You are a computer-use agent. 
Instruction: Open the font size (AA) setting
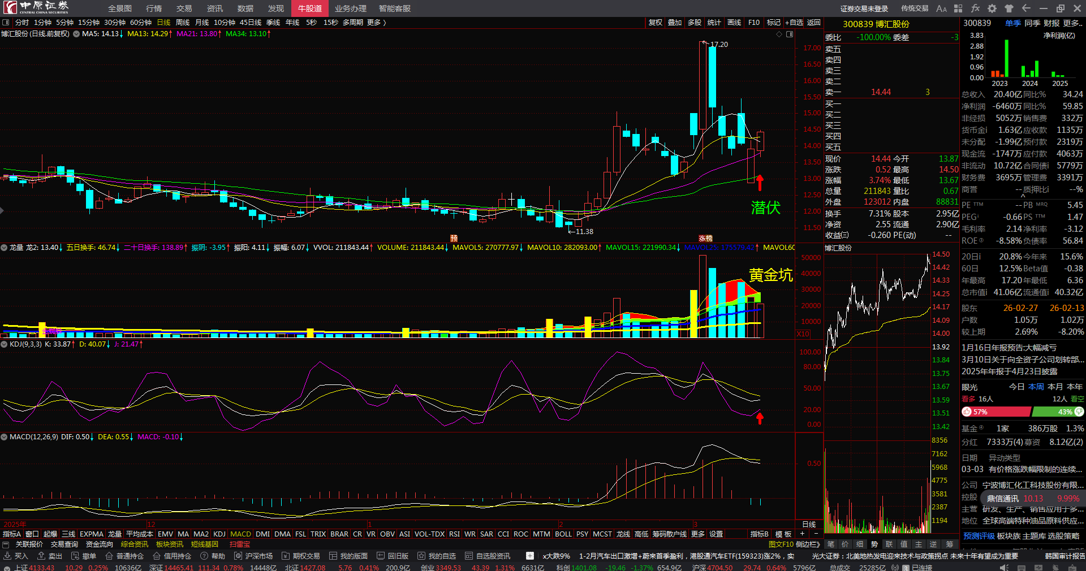941,8
